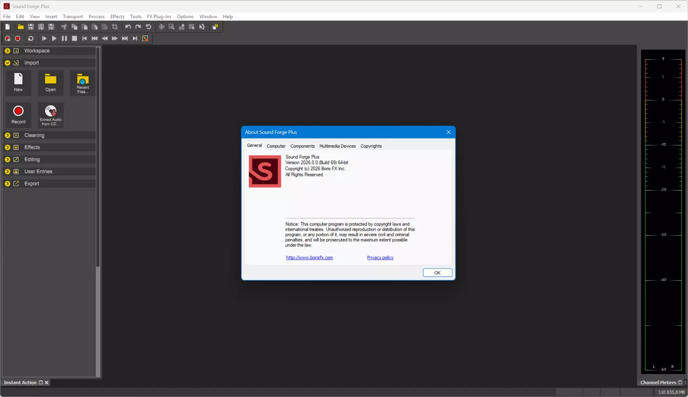Viewport: 688px width, 397px height.
Task: Collapse the Import section
Action: tap(7, 63)
